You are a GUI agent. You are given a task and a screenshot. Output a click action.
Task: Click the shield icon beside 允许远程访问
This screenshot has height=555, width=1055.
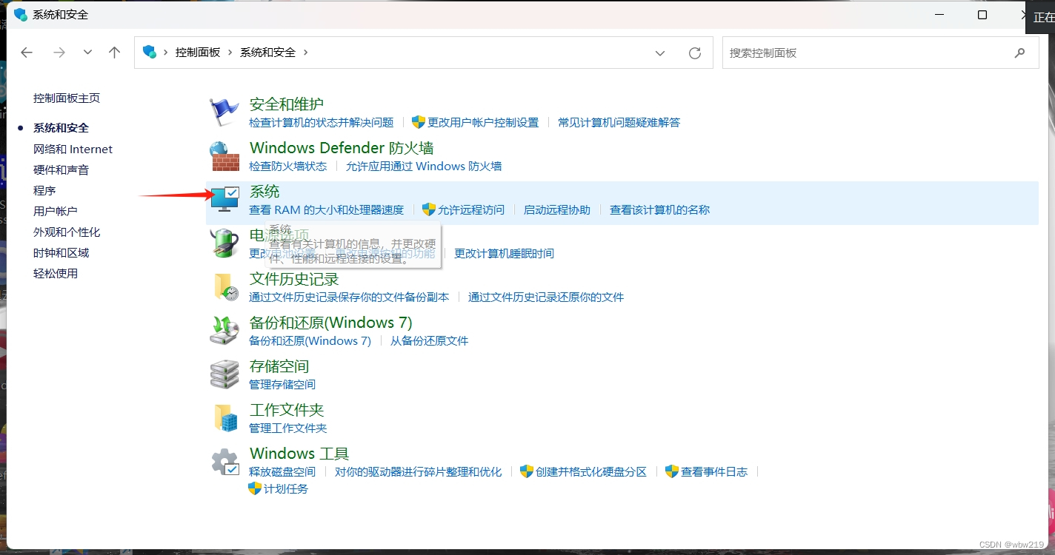tap(429, 209)
